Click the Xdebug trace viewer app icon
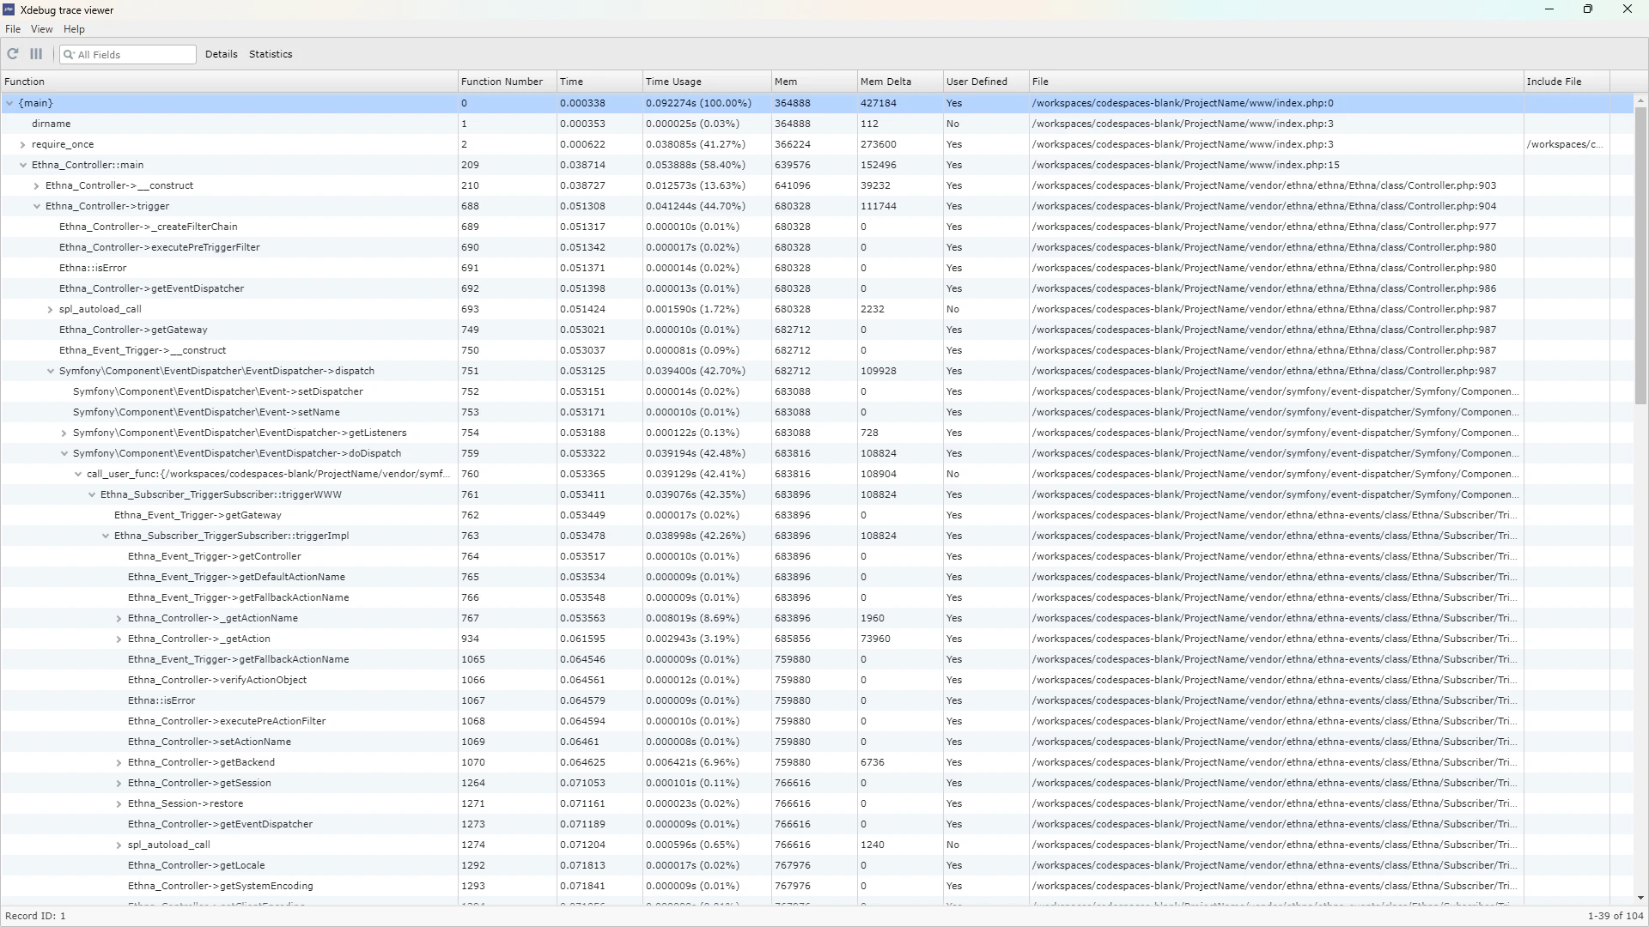The image size is (1649, 927). pos(9,9)
